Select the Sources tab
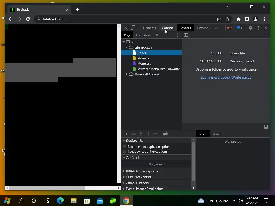275x206 pixels. (x=185, y=28)
